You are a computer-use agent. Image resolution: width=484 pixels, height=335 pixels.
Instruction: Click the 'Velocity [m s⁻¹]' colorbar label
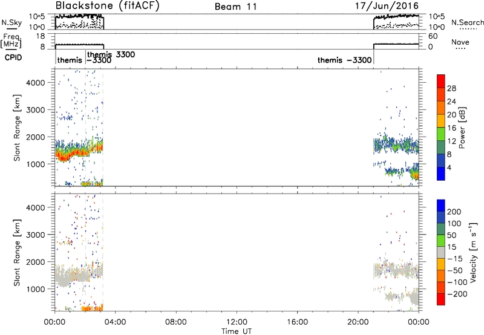pos(473,252)
